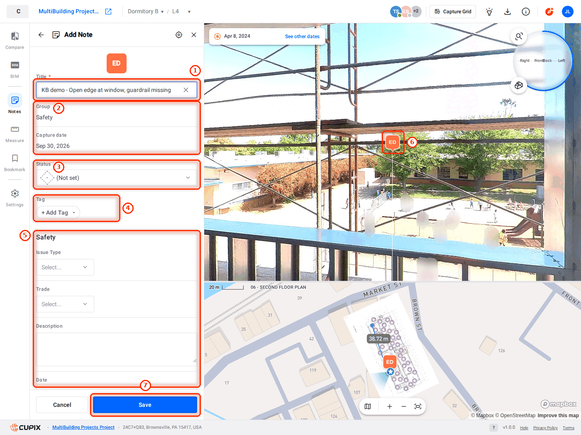This screenshot has height=435, width=581.
Task: Click the download icon in header
Action: pyautogui.click(x=508, y=12)
